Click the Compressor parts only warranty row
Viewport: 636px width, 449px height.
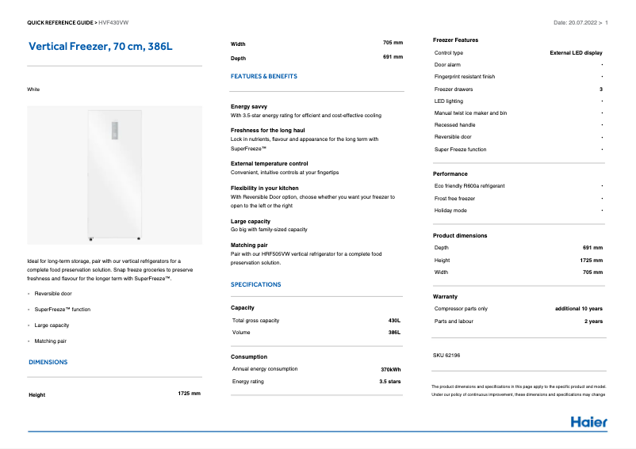tap(461, 309)
